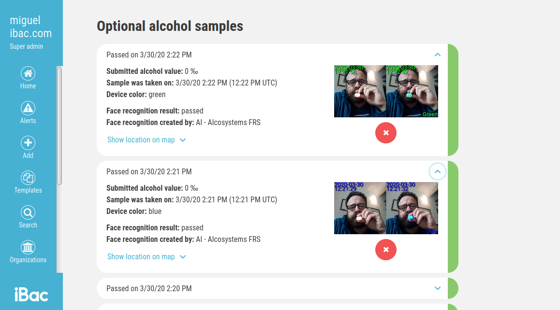This screenshot has width=560, height=310.
Task: Collapse the 2:22 PM sample card
Action: pos(438,55)
